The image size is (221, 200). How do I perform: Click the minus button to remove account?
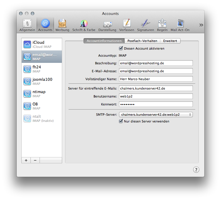[x=35, y=160]
